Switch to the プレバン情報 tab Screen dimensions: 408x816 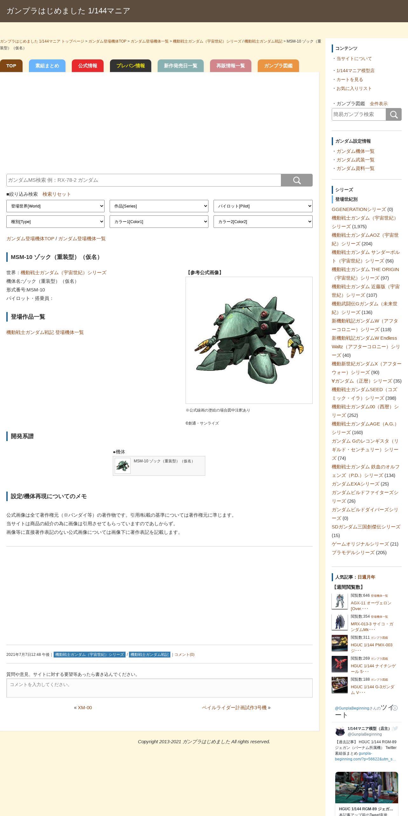[x=131, y=66]
